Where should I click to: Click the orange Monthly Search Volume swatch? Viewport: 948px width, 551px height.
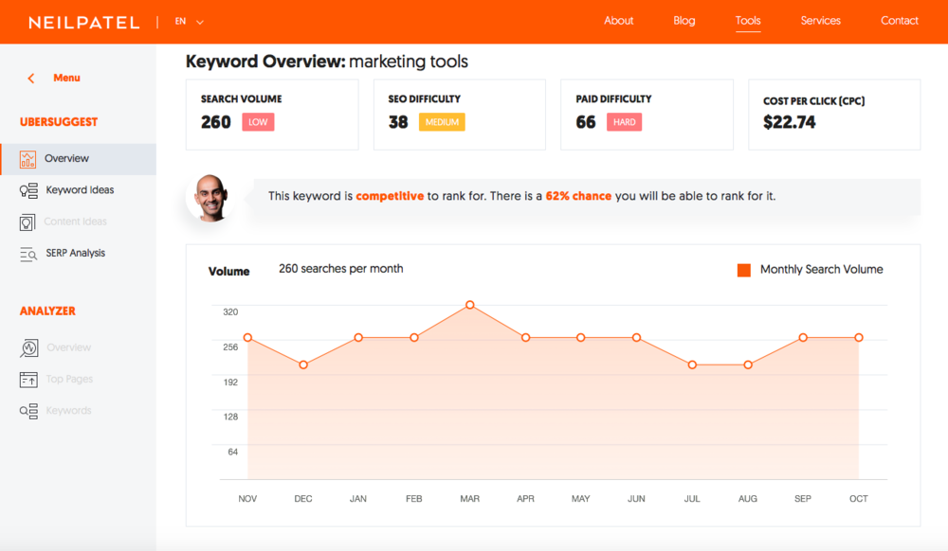(744, 270)
